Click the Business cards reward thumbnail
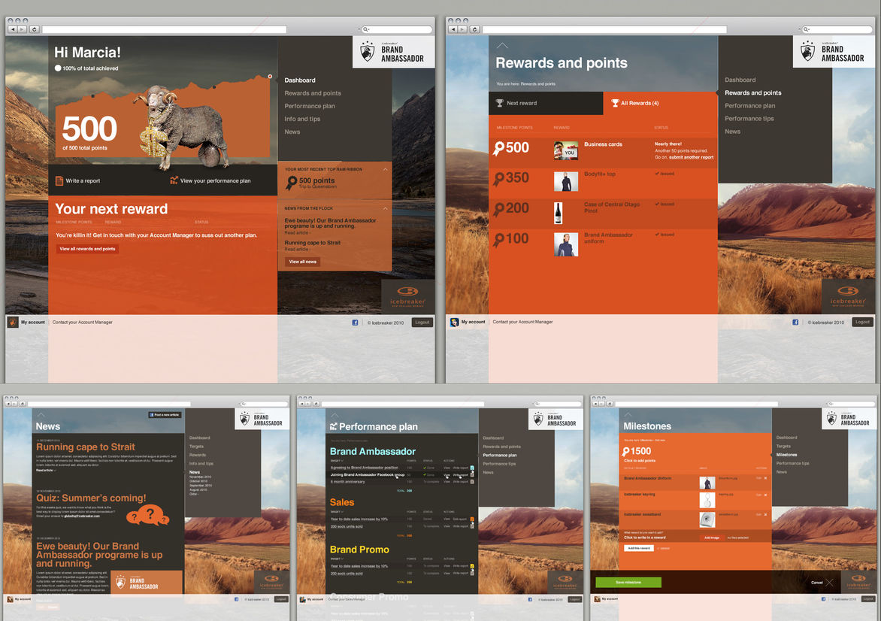The height and width of the screenshot is (621, 881). (x=566, y=150)
